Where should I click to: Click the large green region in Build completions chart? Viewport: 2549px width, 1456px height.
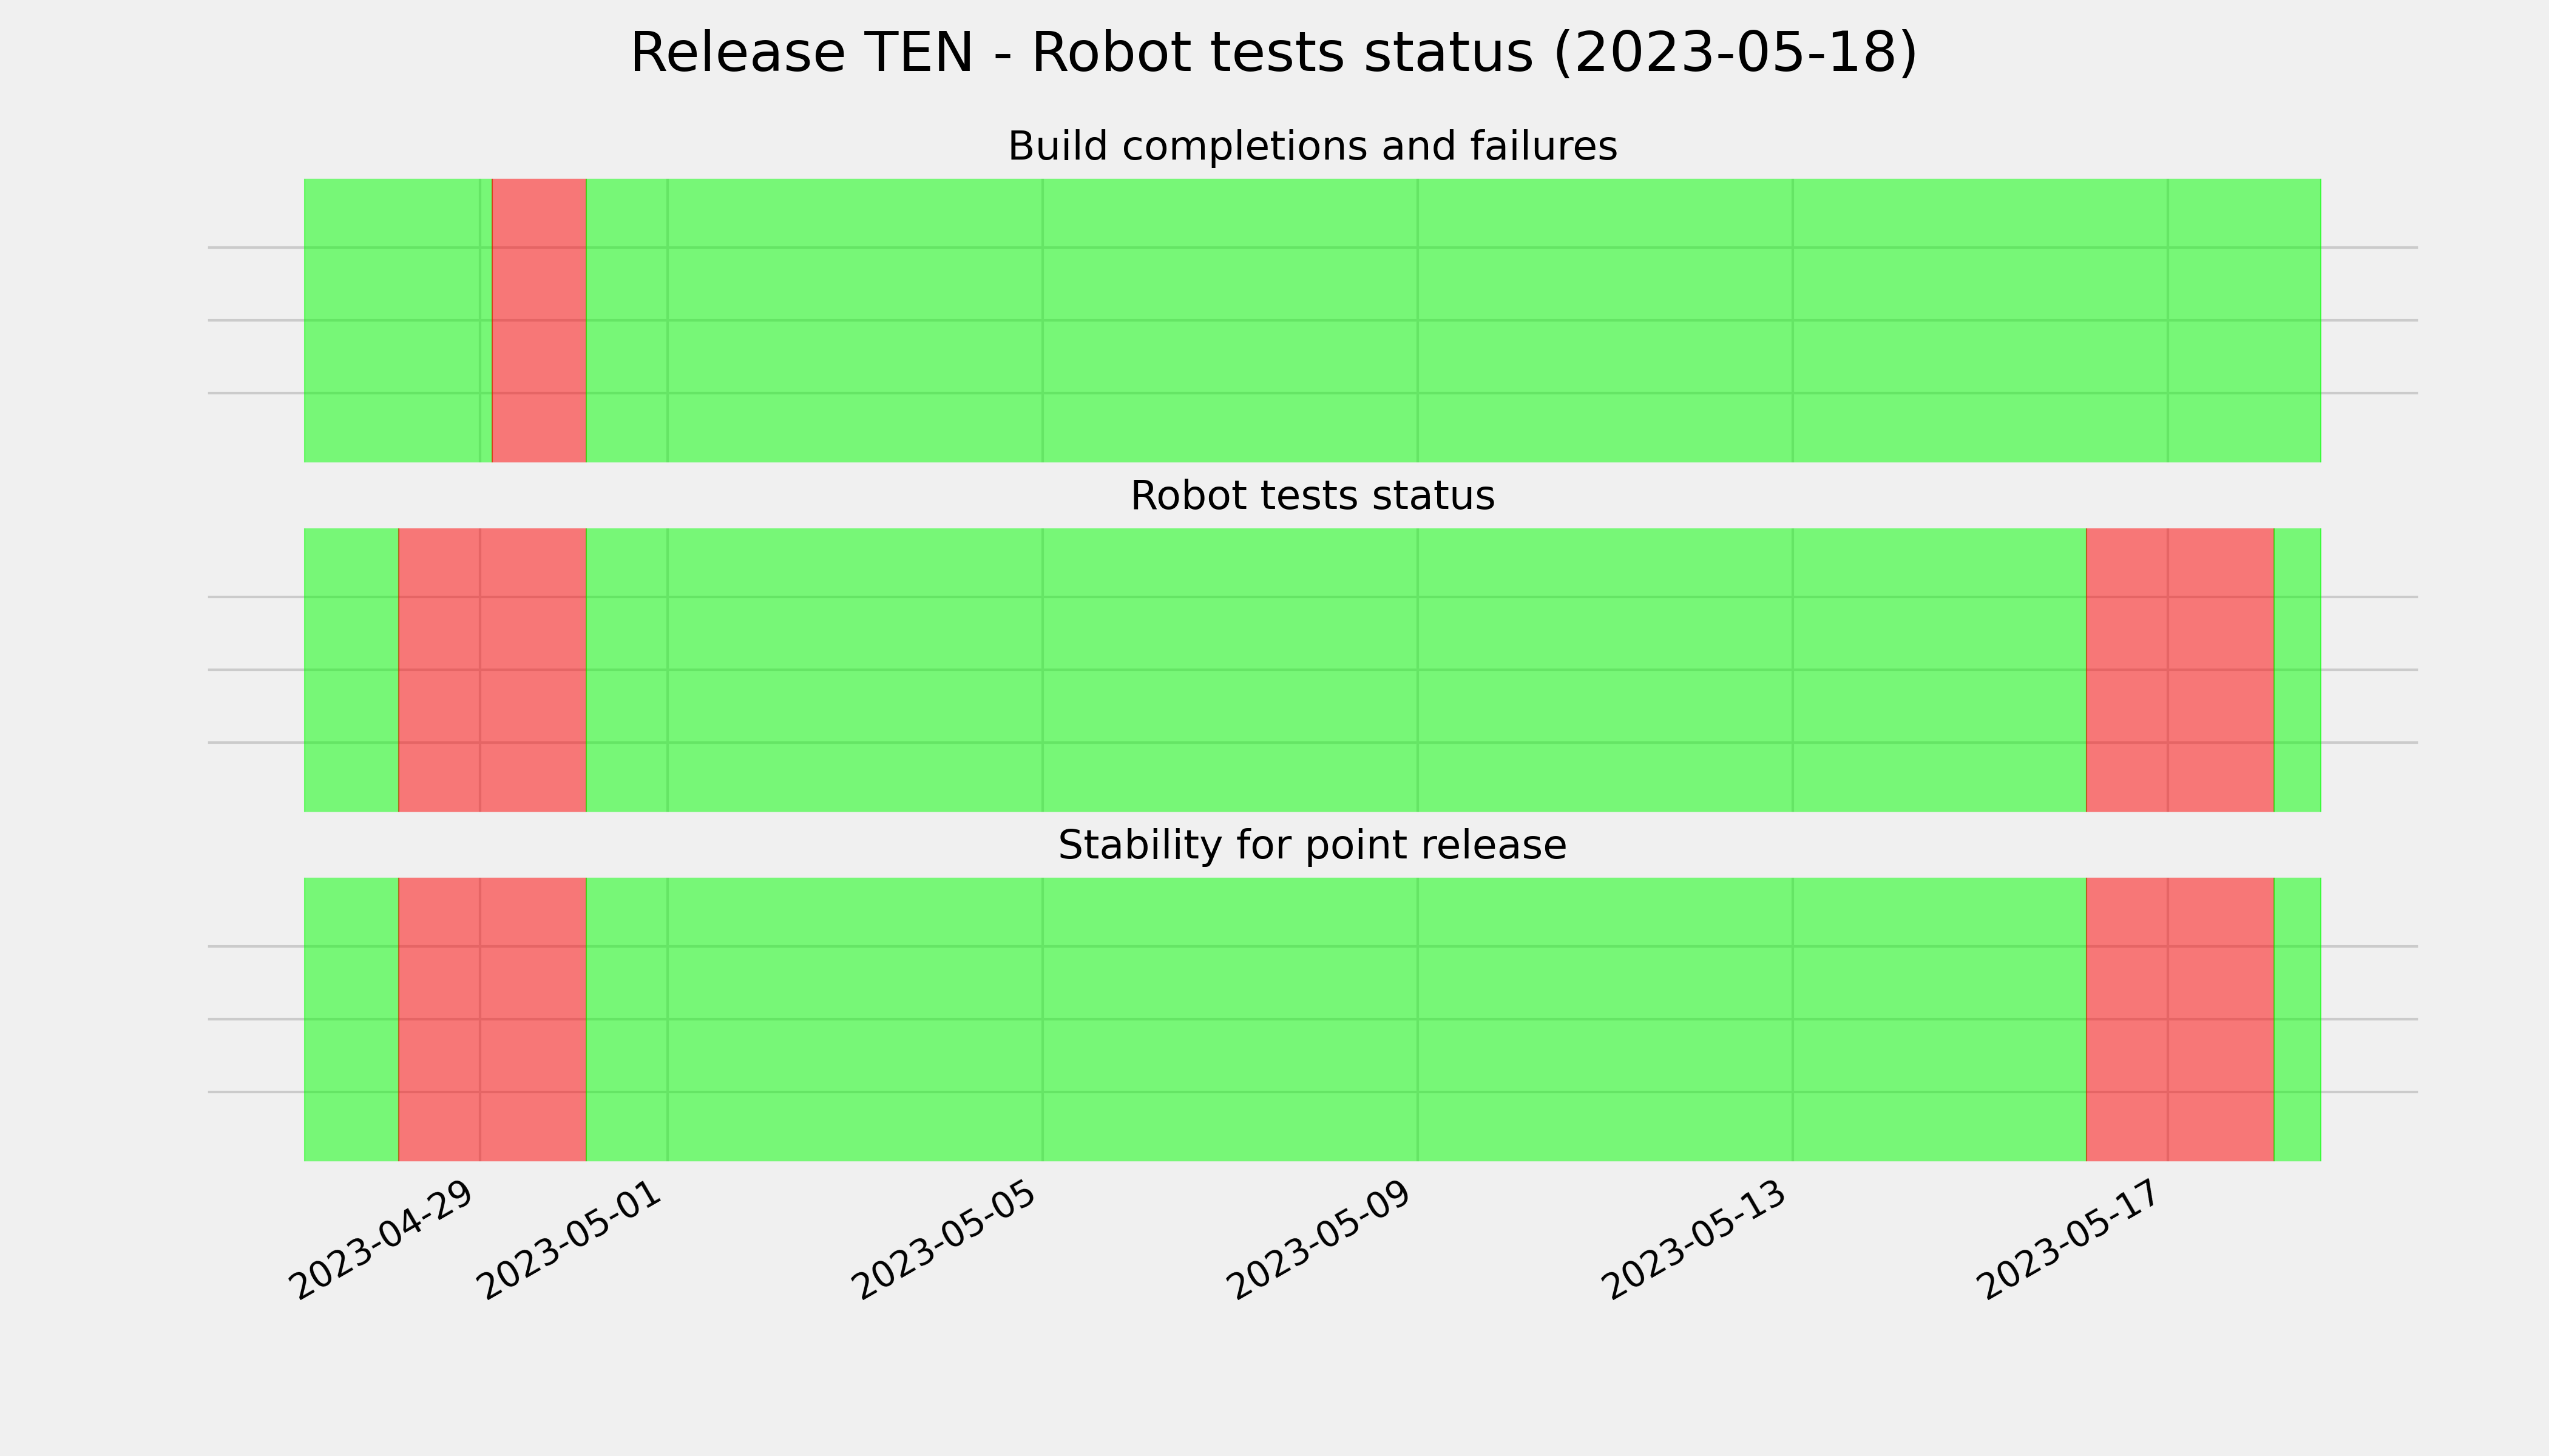tap(1454, 320)
